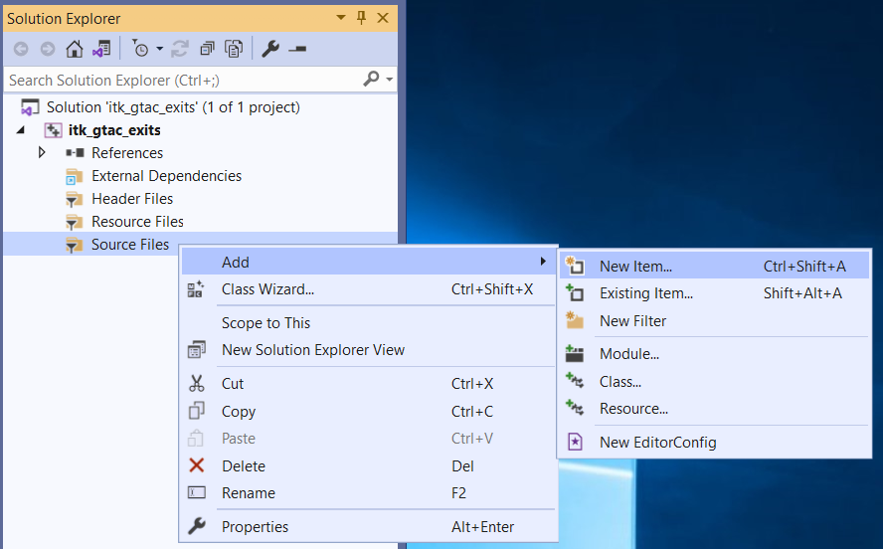
Task: Pin the Solution Explorer panel with pushpin
Action: pos(361,18)
